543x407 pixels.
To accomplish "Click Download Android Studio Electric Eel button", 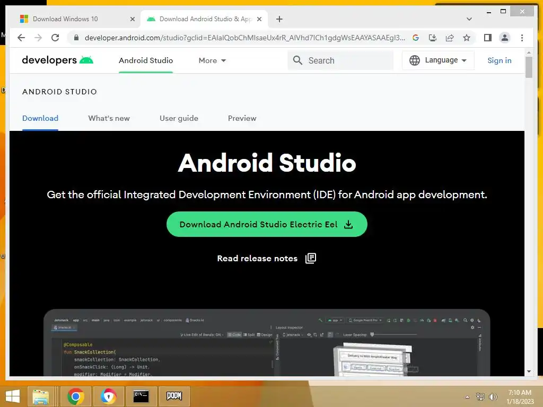I will pyautogui.click(x=267, y=224).
